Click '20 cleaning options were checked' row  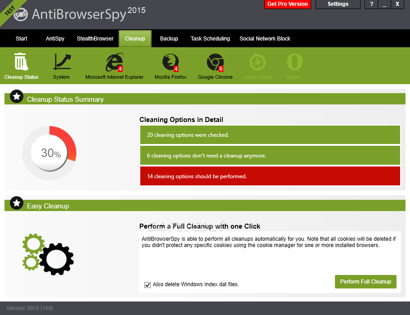point(270,135)
